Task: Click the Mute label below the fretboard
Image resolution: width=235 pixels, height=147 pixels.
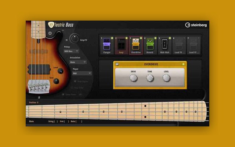Action: coord(31,121)
